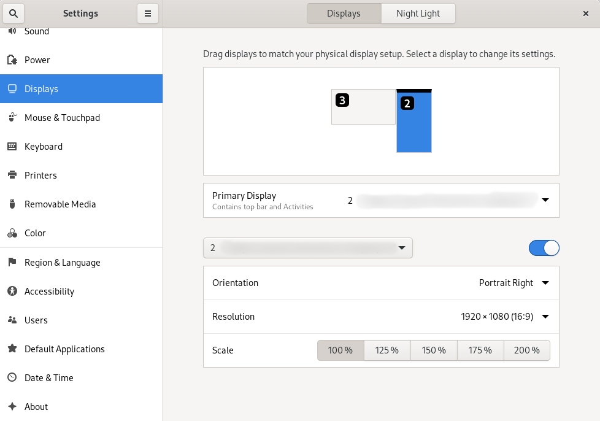Select the Displays tab
The height and width of the screenshot is (421, 600).
[x=344, y=14]
